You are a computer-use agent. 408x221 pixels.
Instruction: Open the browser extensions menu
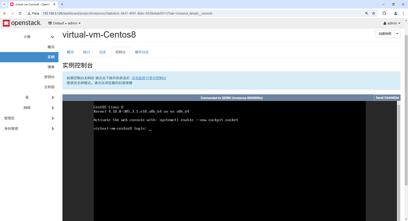coord(384,13)
